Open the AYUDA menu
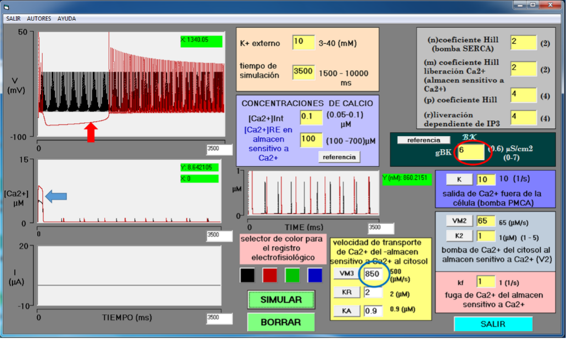568x340 pixels. pyautogui.click(x=66, y=19)
